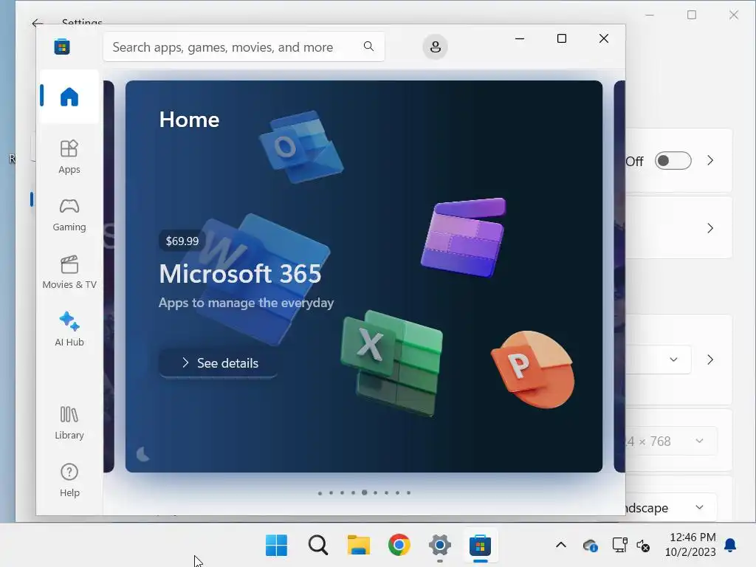Open the clock and date 12:46 PM
Image resolution: width=756 pixels, height=567 pixels.
692,544
